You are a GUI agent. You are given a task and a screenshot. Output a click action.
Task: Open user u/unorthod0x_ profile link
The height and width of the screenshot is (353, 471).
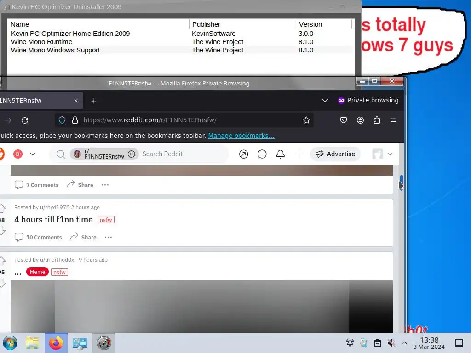point(58,260)
